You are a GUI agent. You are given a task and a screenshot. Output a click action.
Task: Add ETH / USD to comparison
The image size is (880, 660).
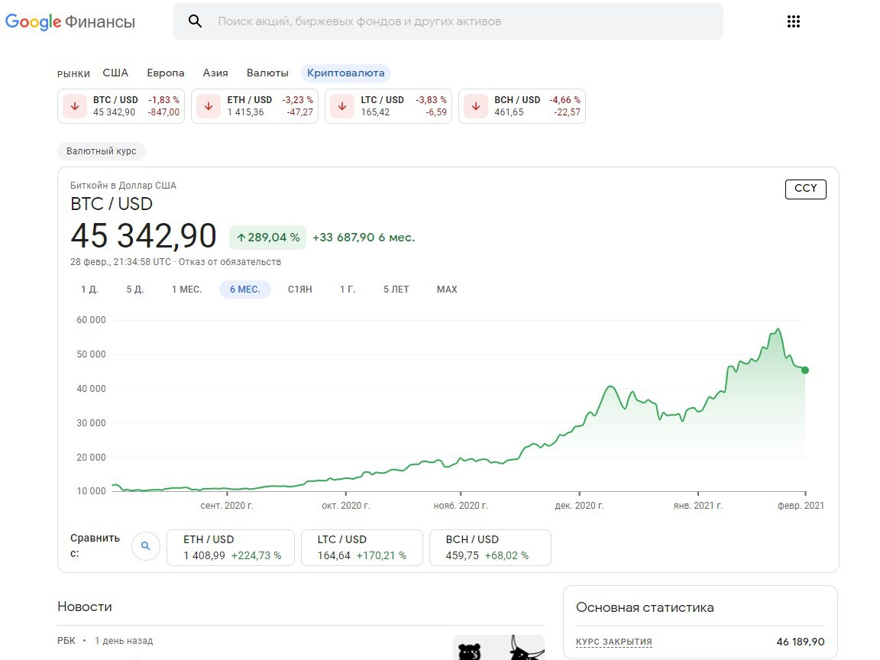tap(231, 547)
